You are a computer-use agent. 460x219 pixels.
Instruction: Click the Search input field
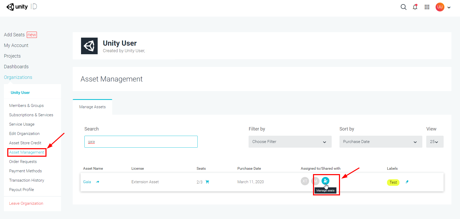[141, 142]
